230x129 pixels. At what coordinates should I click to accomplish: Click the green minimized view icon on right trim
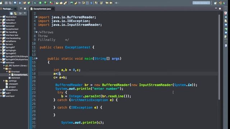pyautogui.click(x=226, y=29)
